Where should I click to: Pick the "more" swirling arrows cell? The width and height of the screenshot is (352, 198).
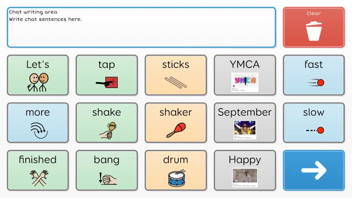38,123
